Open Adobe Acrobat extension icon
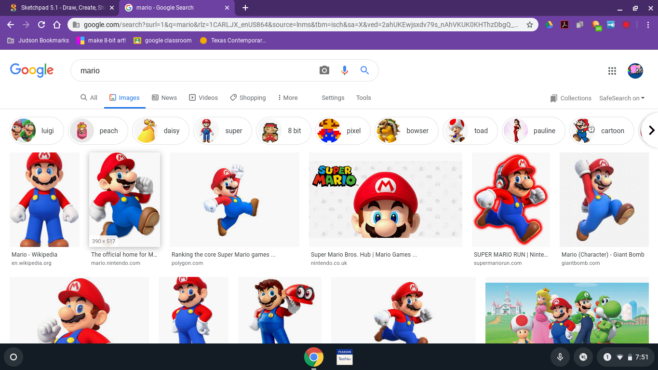 click(564, 25)
